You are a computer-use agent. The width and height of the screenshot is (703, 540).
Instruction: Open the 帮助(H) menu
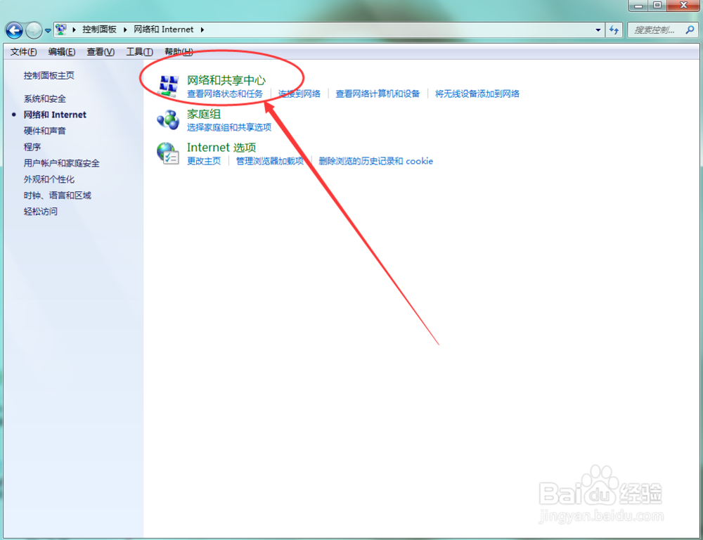[x=179, y=52]
